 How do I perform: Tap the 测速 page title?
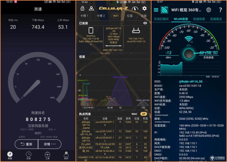(x=38, y=9)
